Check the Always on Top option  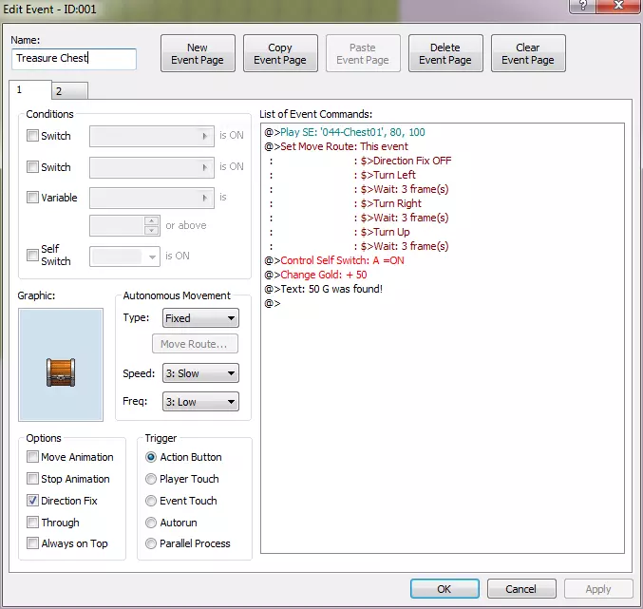tap(32, 543)
